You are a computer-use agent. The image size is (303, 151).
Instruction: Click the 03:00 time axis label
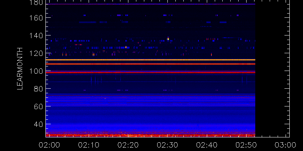click(x=286, y=145)
